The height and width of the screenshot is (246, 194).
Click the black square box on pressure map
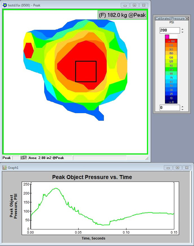pos(86,71)
